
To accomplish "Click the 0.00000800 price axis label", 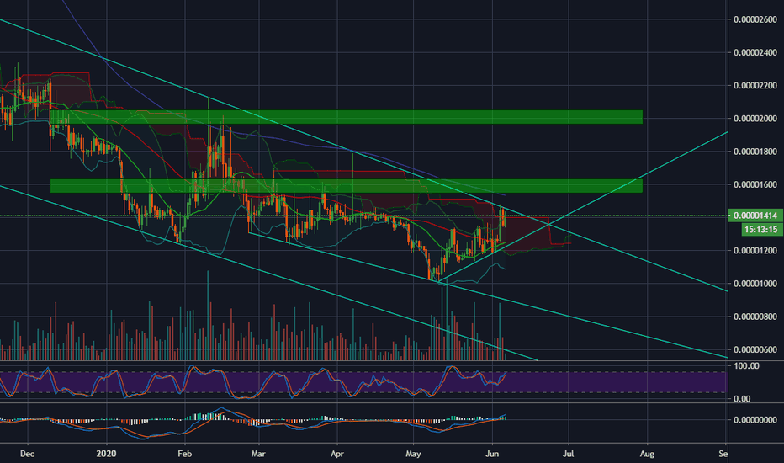I will 755,317.
